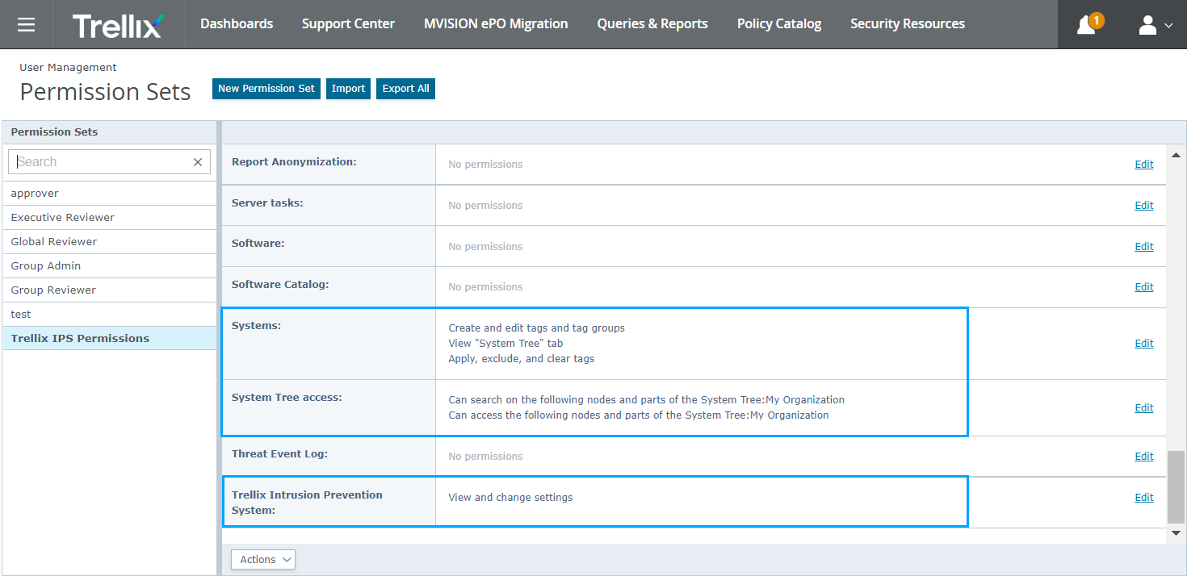Image resolution: width=1187 pixels, height=576 pixels.
Task: Edit Report Anonymization permissions
Action: pos(1144,165)
